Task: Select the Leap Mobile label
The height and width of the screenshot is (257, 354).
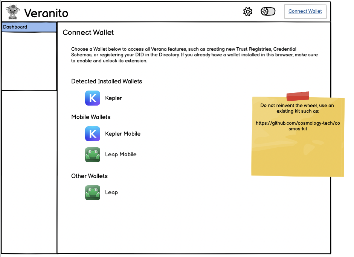Action: [x=121, y=154]
